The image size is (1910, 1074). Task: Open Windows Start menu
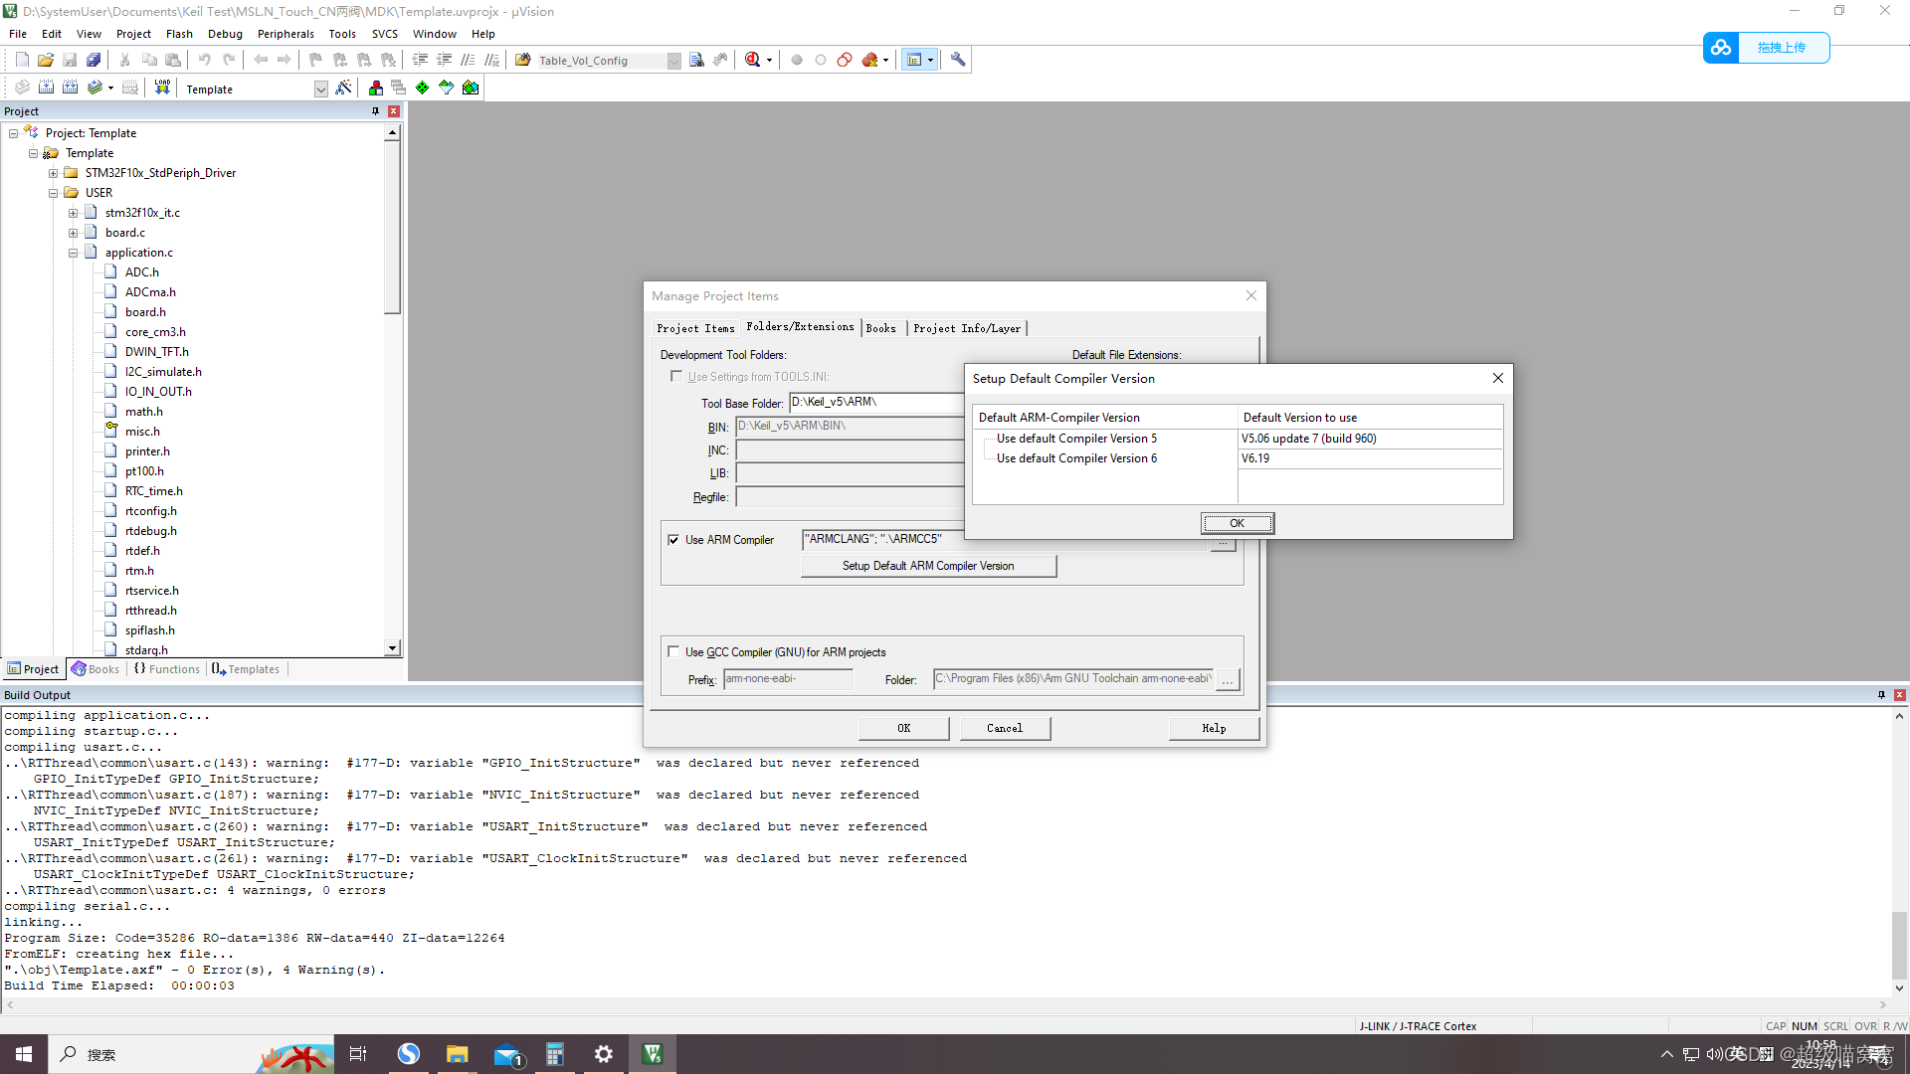click(24, 1054)
